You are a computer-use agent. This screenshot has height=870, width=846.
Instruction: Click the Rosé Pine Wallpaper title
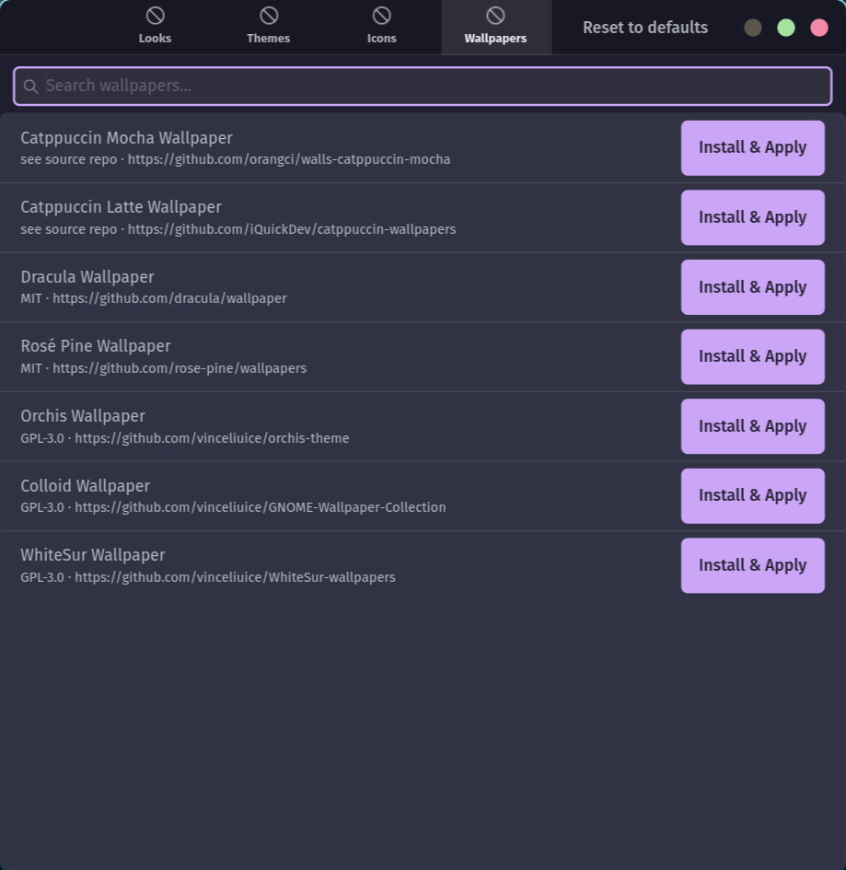(96, 346)
